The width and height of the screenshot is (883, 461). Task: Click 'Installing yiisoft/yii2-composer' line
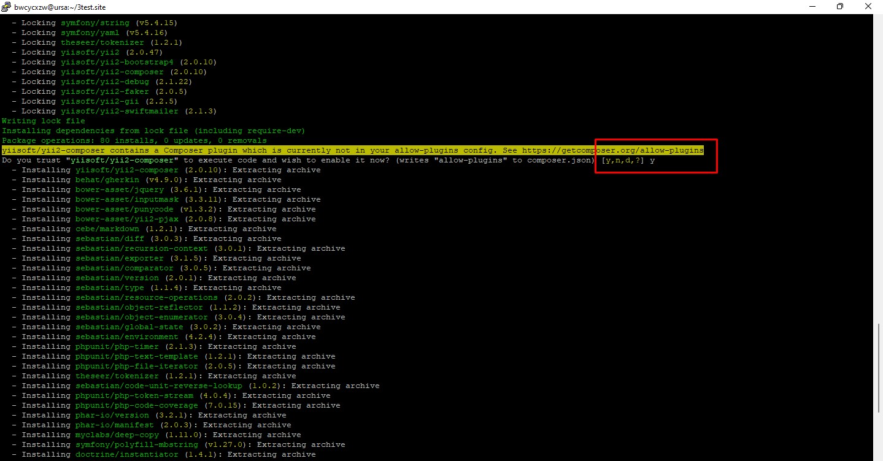166,170
